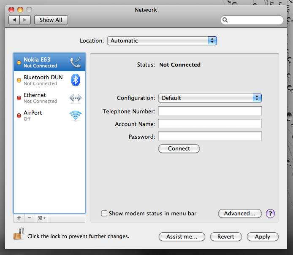
Task: Click the Ethernet arrows icon
Action: (x=76, y=98)
